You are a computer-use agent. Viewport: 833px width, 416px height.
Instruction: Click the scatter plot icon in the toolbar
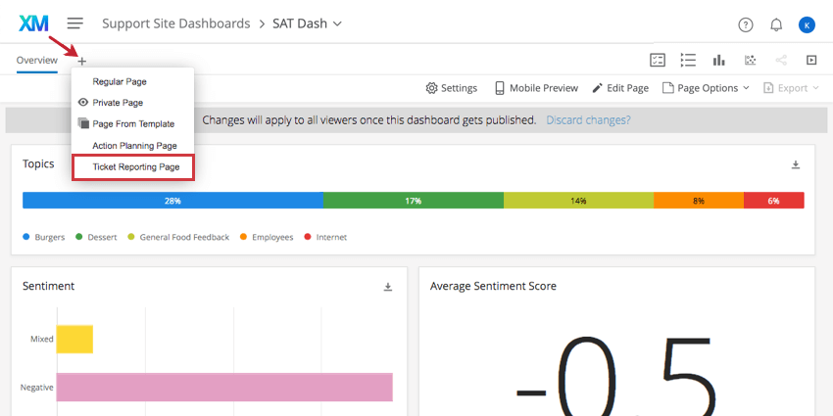pyautogui.click(x=750, y=60)
